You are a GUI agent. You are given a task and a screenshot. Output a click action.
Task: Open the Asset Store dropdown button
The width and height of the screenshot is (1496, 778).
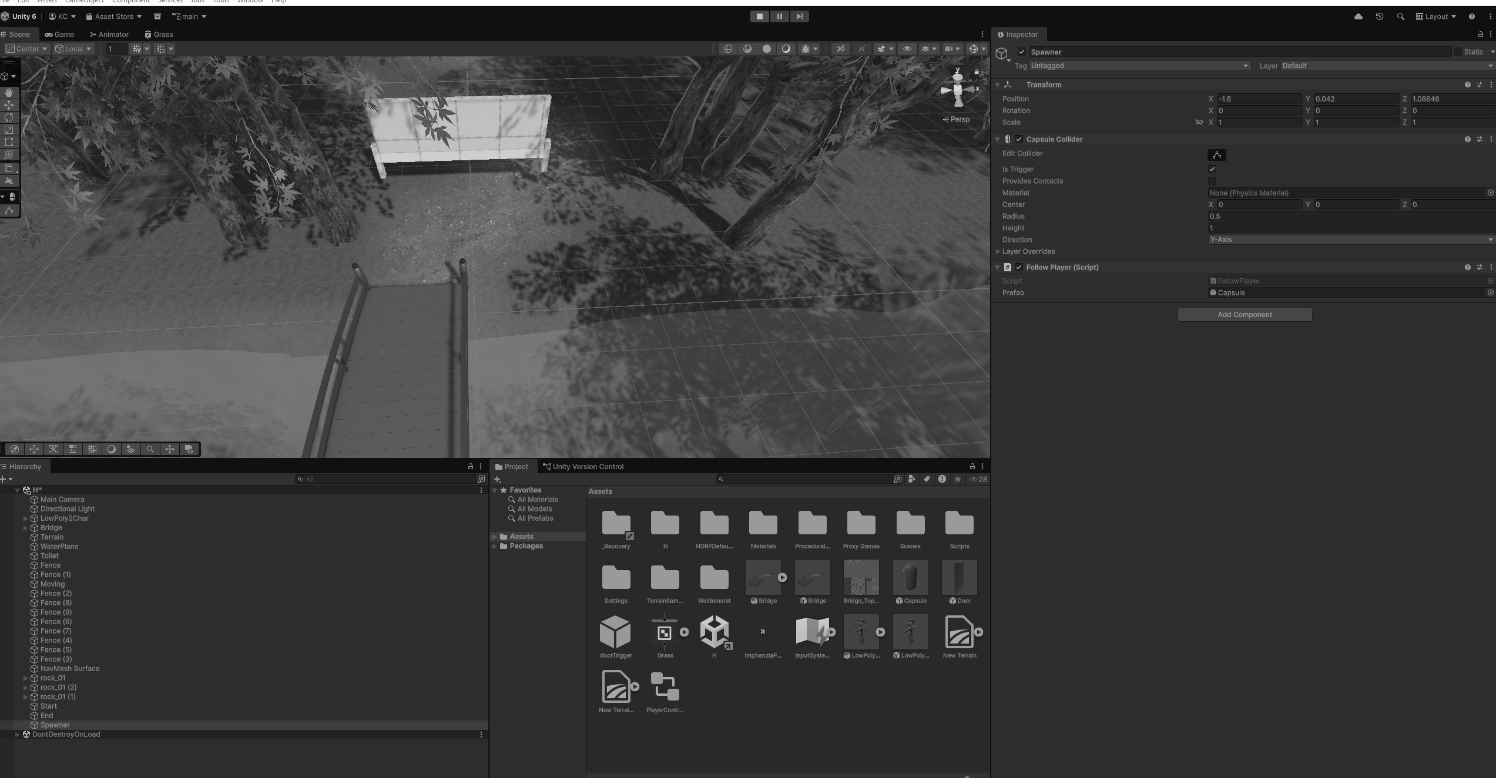click(x=114, y=16)
